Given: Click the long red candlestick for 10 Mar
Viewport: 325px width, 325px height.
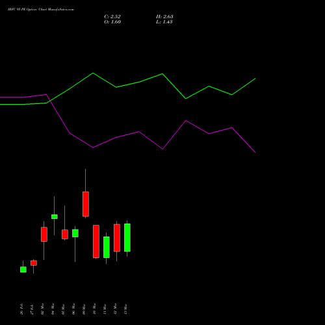Looking at the screenshot, I should tap(96, 241).
